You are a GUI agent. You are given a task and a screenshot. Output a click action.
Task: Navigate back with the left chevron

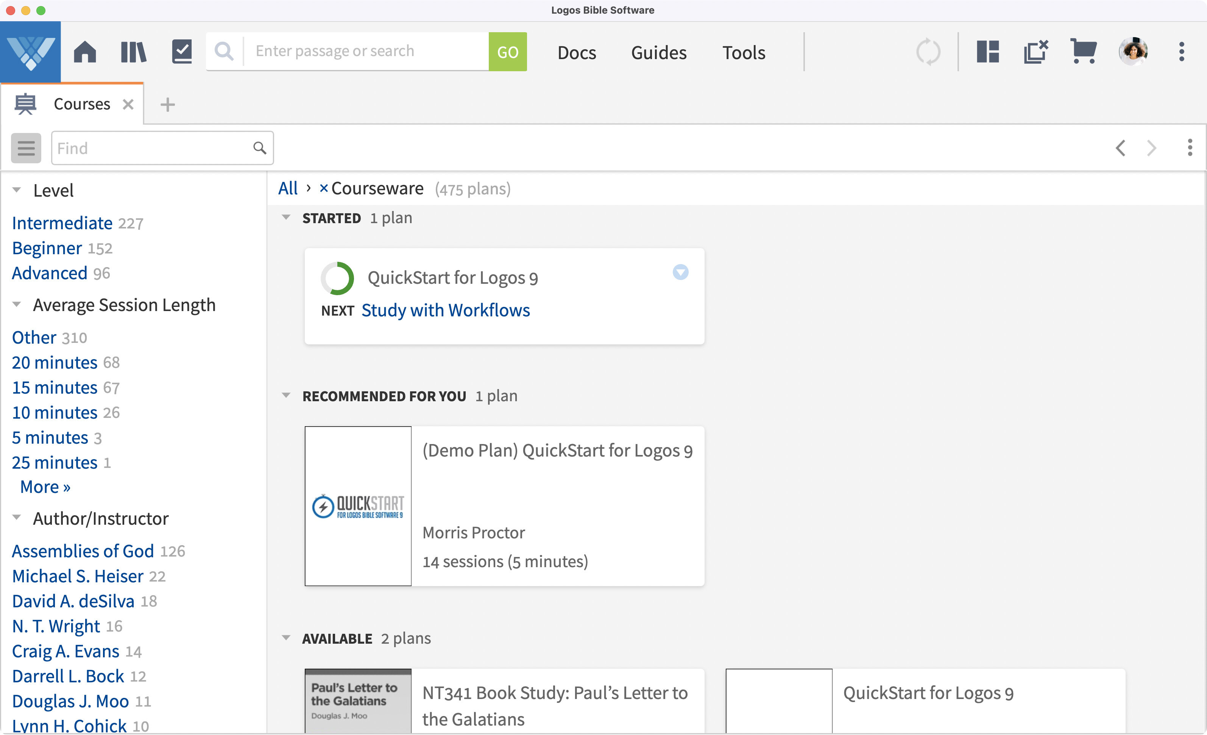click(1121, 148)
